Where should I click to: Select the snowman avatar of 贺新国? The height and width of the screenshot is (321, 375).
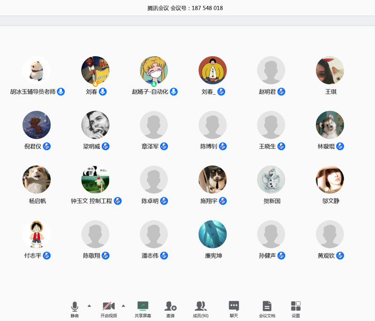click(x=271, y=179)
